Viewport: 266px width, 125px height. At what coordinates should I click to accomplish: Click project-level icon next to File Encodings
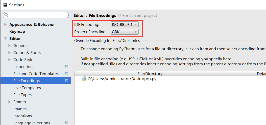click(67, 81)
